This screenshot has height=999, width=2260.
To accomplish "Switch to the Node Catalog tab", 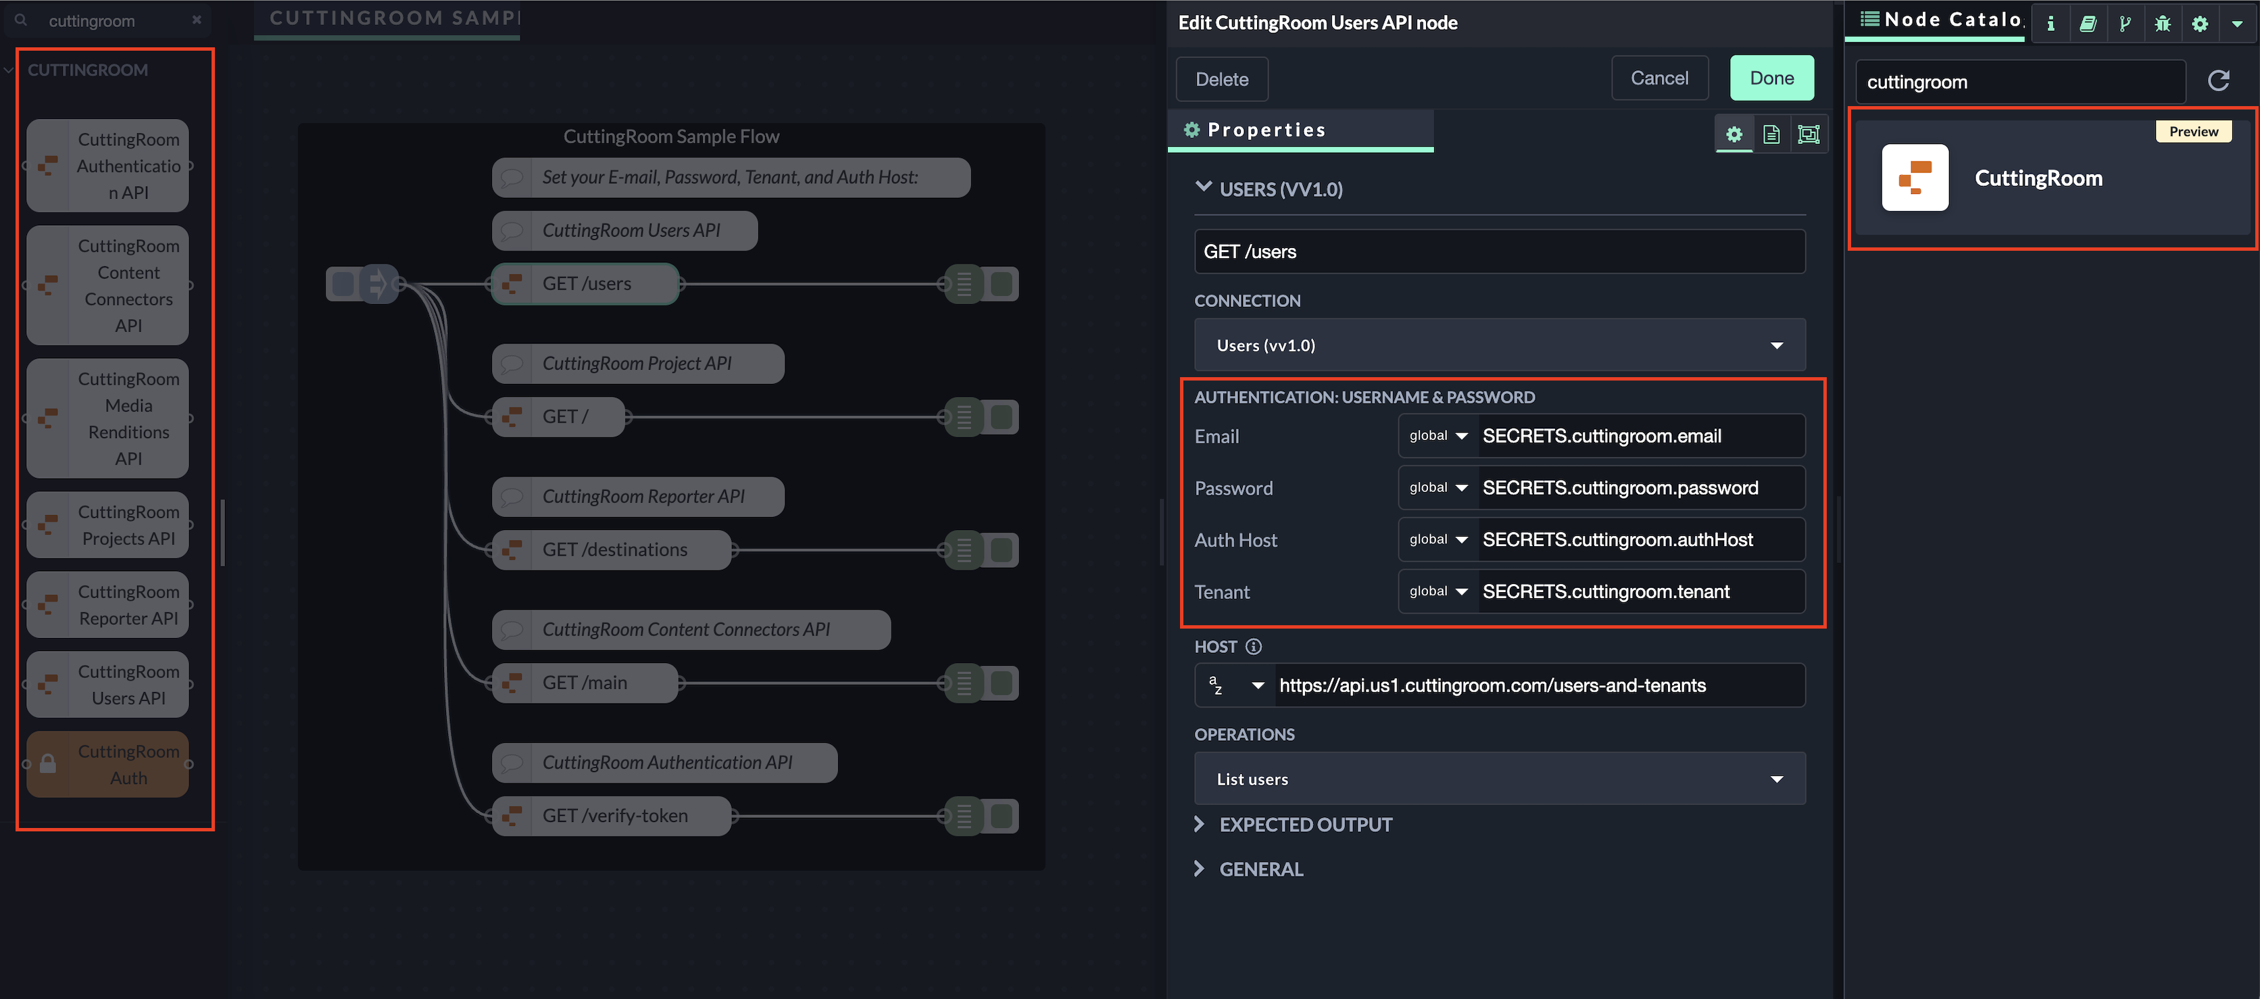I will (1939, 20).
